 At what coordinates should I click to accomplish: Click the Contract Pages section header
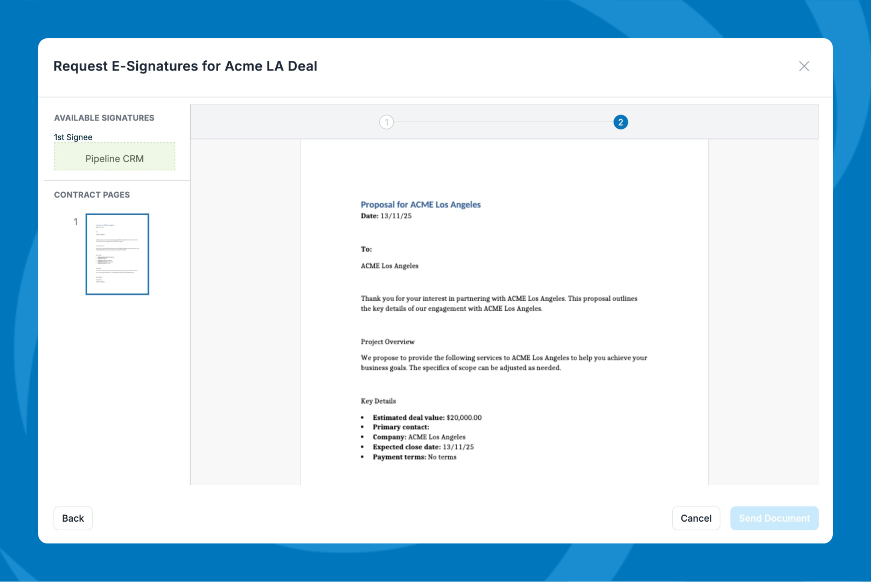92,195
